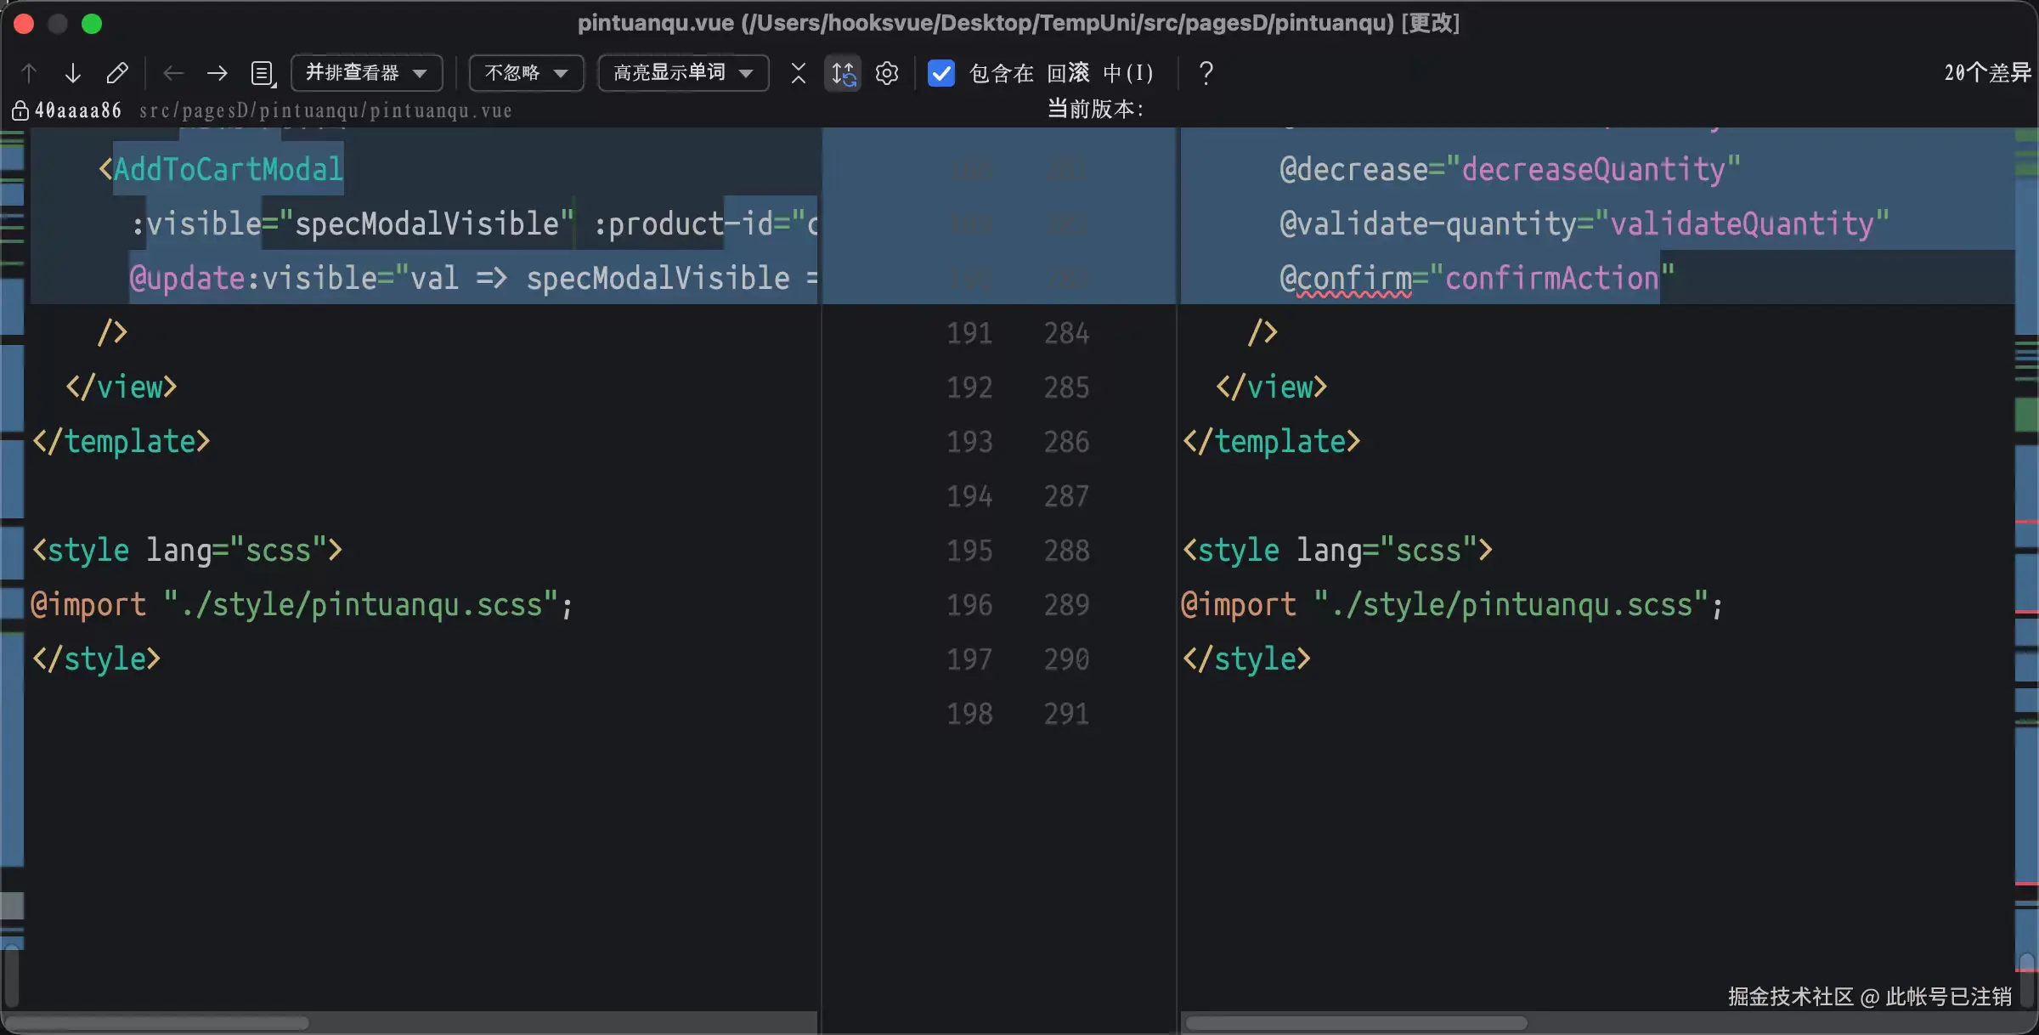Viewport: 2039px width, 1035px height.
Task: Expand the 不忽略 whitespace dropdown
Action: pyautogui.click(x=526, y=73)
